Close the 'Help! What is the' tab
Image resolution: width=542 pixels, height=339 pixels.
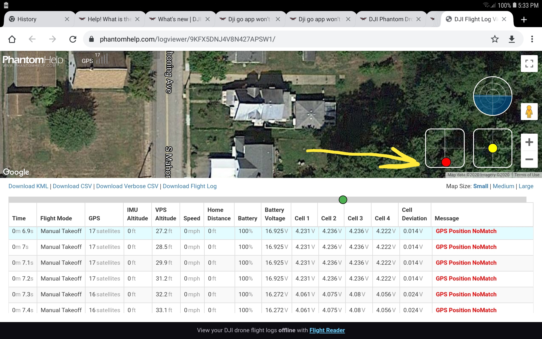(x=137, y=19)
